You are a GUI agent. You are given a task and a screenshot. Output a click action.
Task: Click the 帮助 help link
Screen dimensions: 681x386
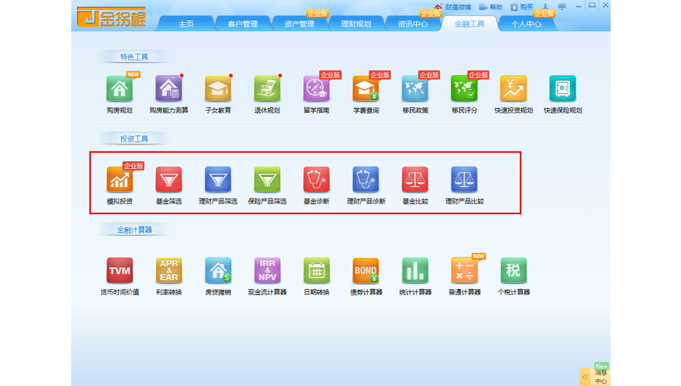[x=490, y=7]
